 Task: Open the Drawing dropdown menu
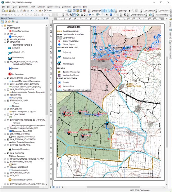123,11
